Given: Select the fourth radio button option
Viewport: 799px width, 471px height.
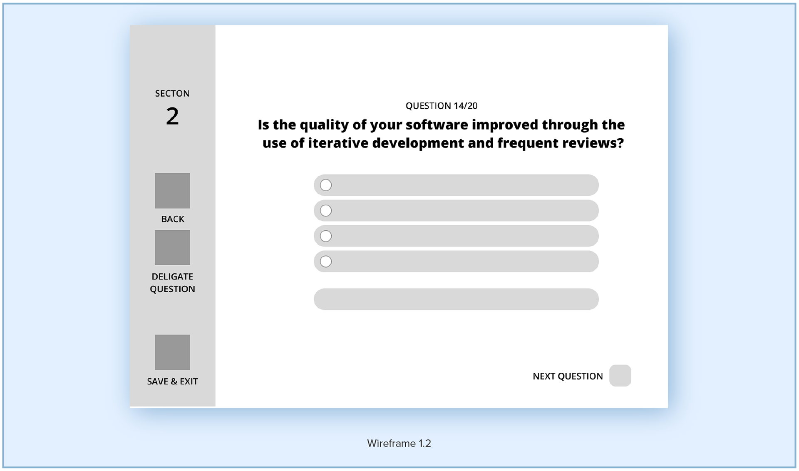Looking at the screenshot, I should pyautogui.click(x=326, y=262).
